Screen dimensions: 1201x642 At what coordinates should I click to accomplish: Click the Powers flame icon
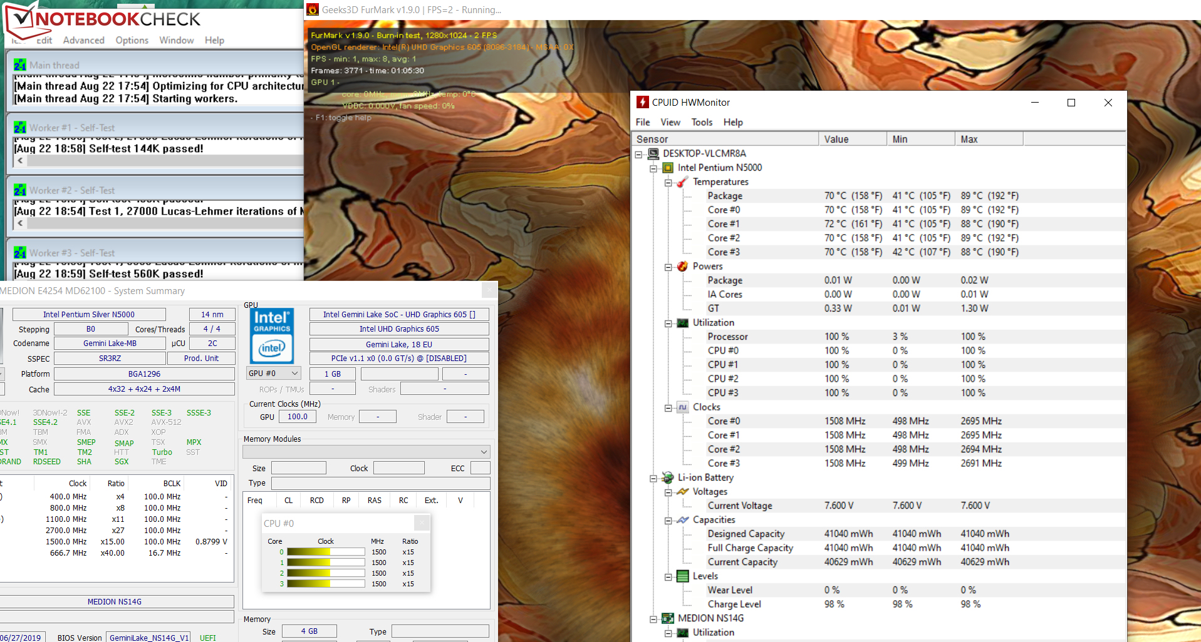(683, 266)
